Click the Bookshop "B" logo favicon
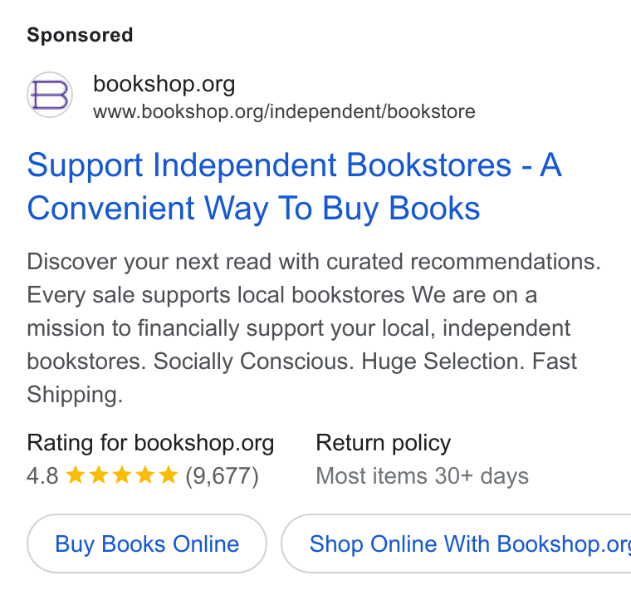 (x=50, y=95)
